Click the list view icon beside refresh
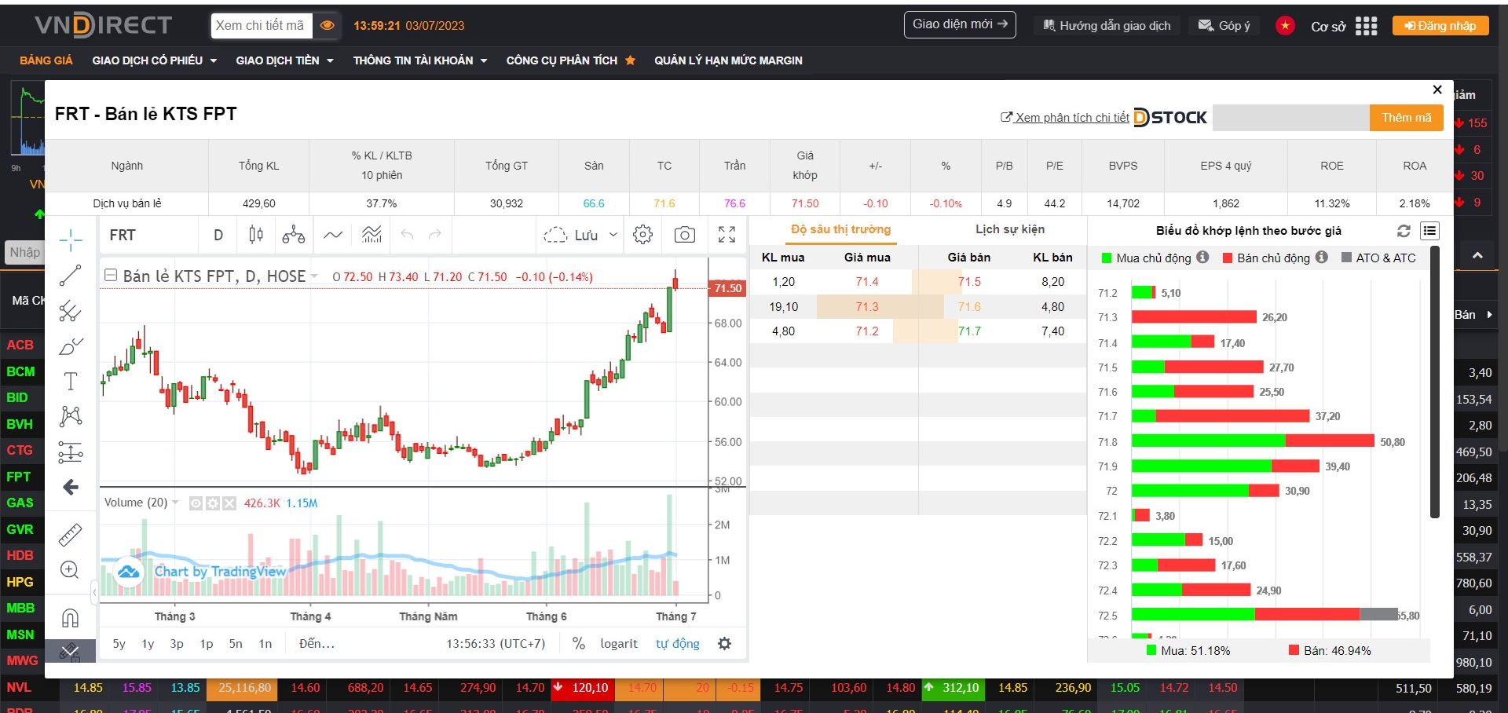 pos(1430,231)
